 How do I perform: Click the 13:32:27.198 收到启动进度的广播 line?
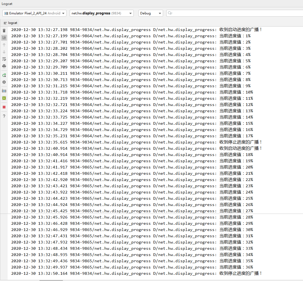coord(136,30)
